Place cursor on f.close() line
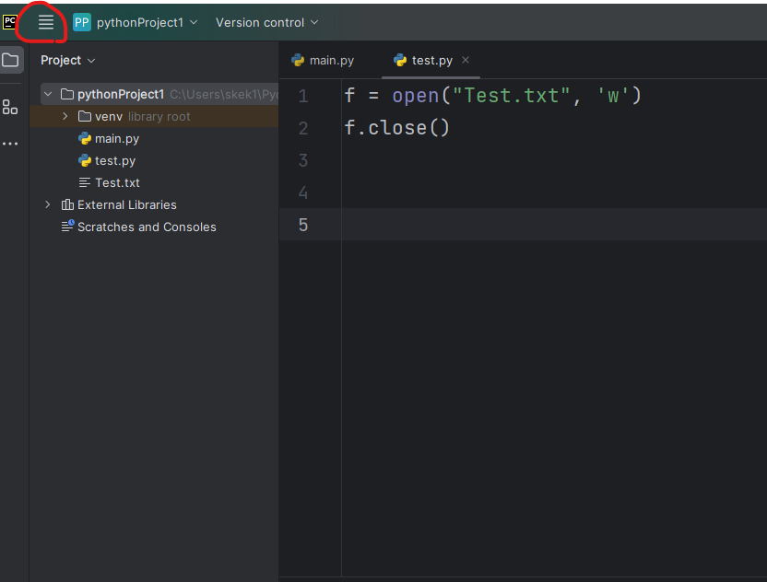Viewport: 767px width, 582px height. [396, 128]
